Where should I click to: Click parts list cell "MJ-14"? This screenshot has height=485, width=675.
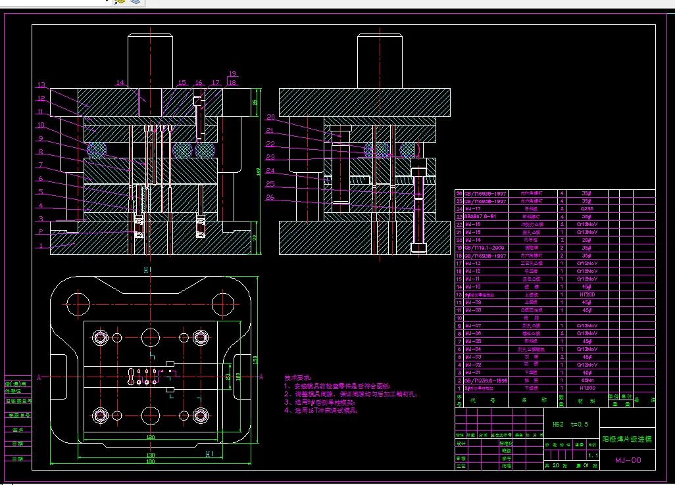(472, 240)
